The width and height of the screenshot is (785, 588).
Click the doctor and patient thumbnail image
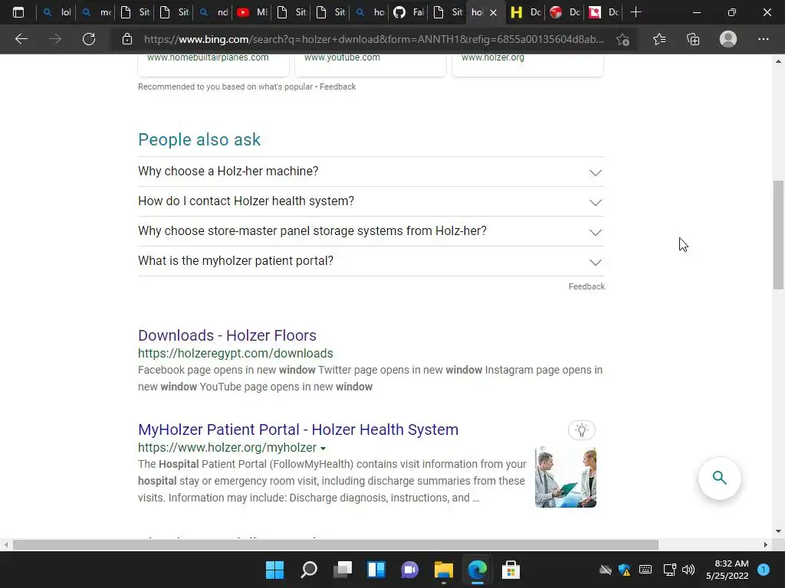tap(565, 477)
